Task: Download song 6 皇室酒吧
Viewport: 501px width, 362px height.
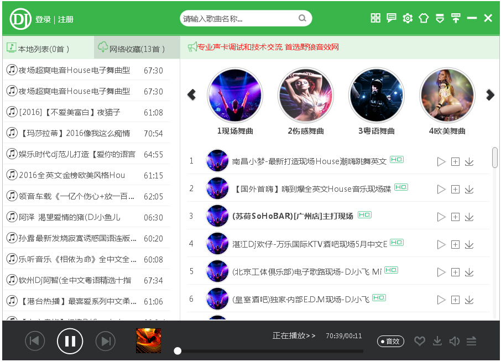Action: click(469, 300)
